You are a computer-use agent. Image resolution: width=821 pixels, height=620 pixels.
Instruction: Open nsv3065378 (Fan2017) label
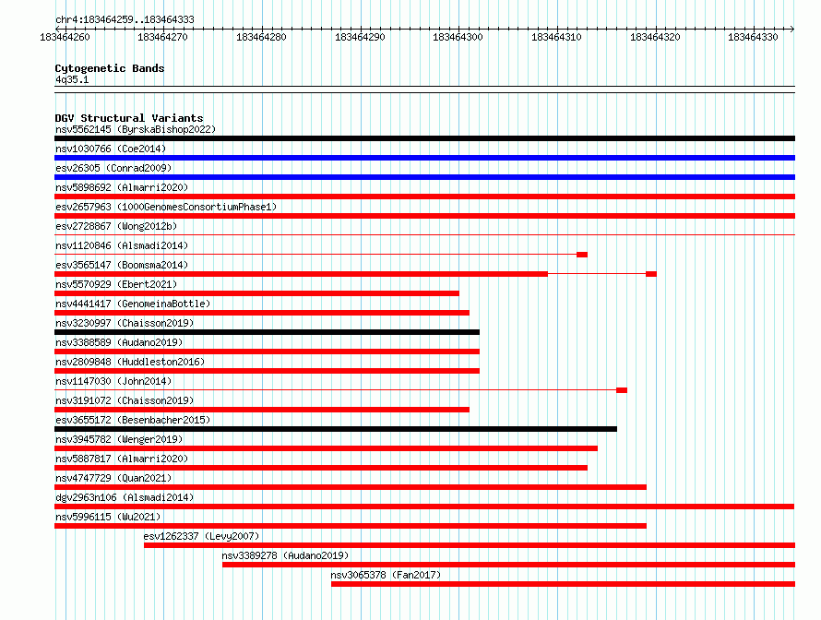[386, 575]
